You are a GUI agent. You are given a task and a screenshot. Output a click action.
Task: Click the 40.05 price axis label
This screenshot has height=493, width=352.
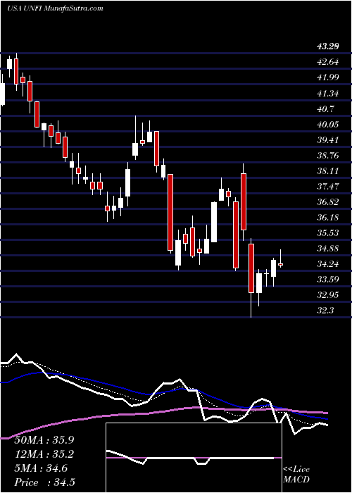[327, 125]
